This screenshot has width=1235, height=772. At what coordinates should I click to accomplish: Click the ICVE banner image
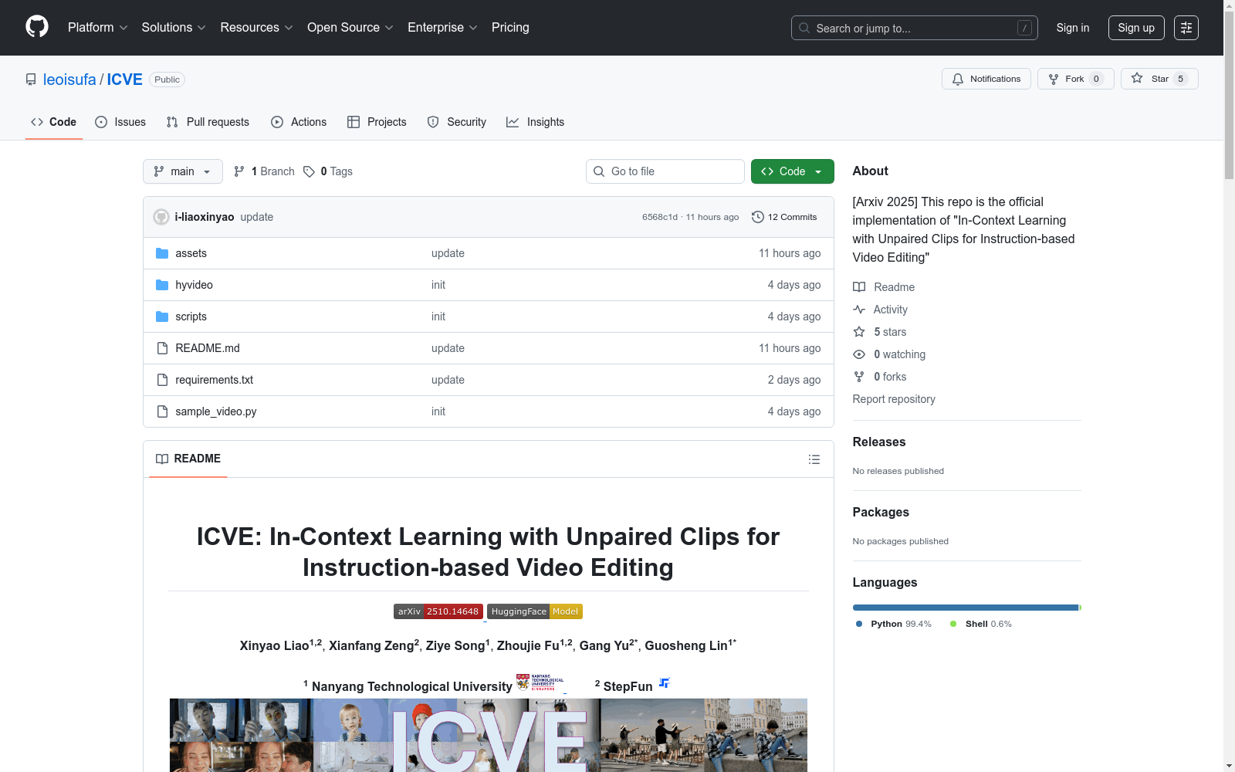tap(489, 735)
